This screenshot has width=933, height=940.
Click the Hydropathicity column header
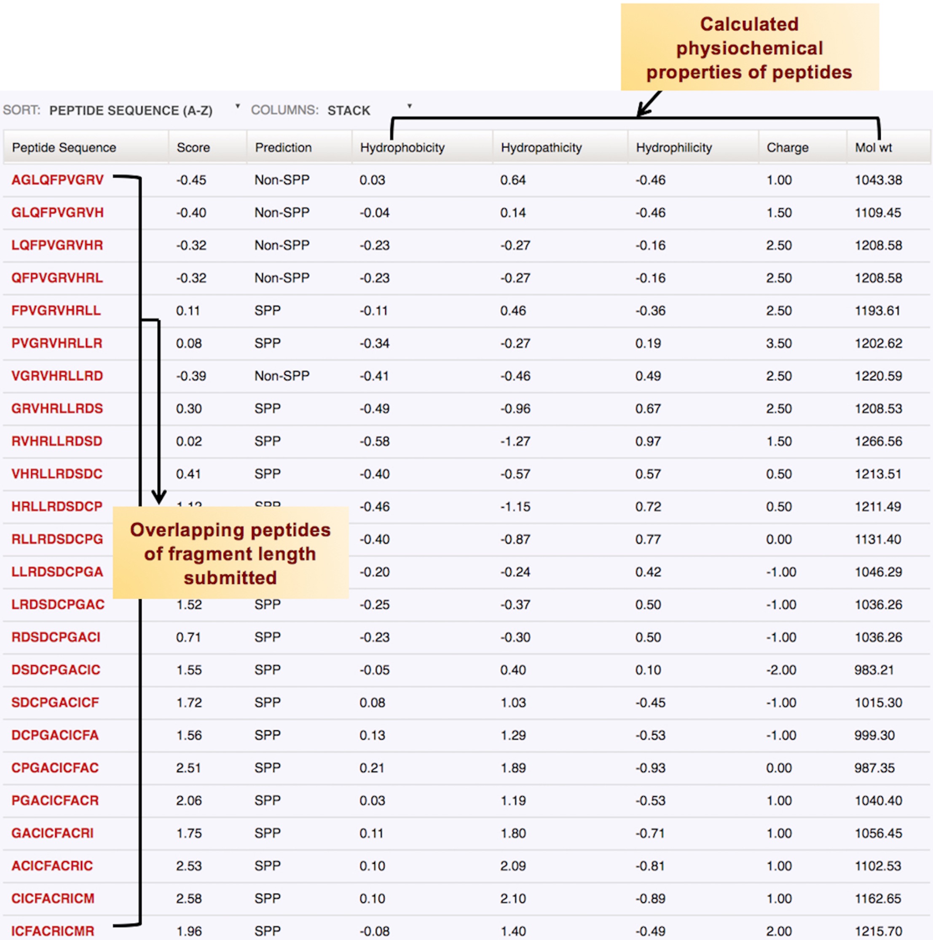coord(541,148)
